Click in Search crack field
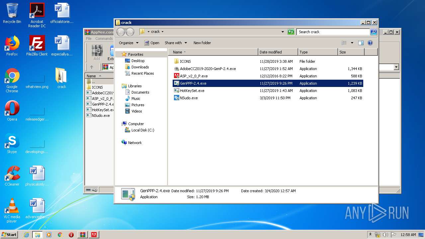This screenshot has height=239, width=425. click(333, 32)
